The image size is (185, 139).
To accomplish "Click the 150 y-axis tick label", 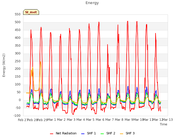I will (x=18, y=76).
